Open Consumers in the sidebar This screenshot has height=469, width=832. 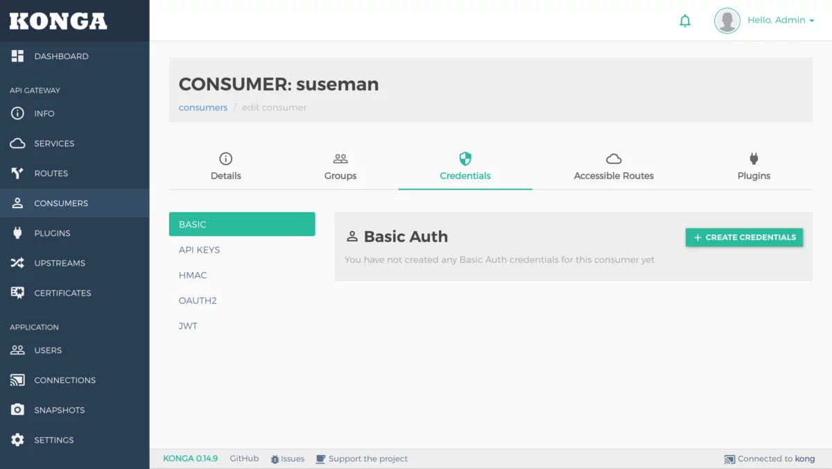click(75, 203)
